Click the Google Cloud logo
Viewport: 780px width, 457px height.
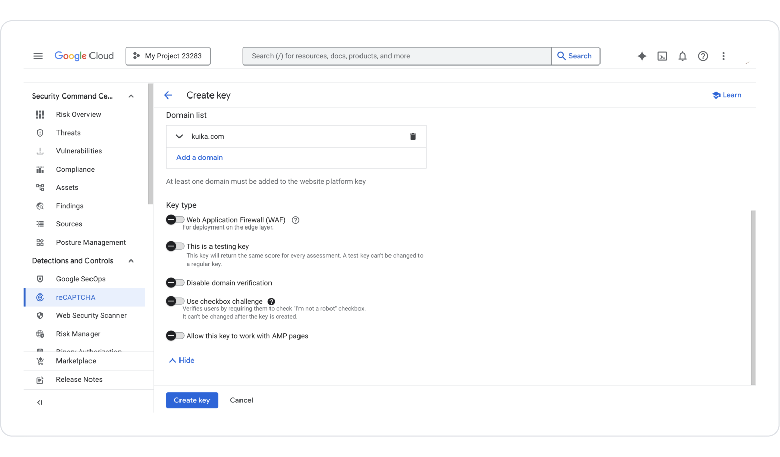(x=84, y=56)
